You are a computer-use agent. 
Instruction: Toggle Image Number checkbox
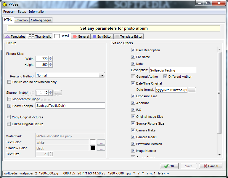133,151
